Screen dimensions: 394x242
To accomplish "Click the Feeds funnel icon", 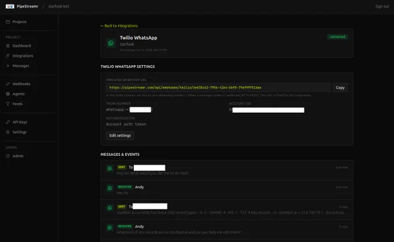I will point(8,104).
